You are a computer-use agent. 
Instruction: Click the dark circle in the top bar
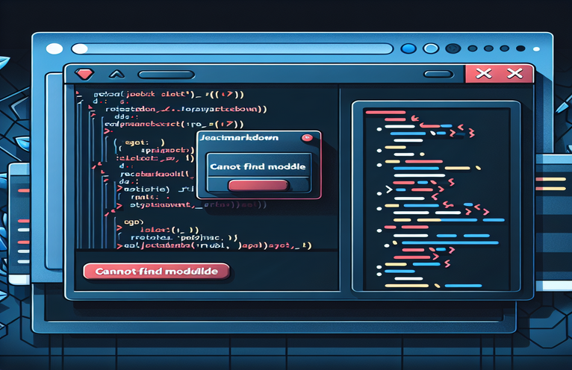point(453,49)
